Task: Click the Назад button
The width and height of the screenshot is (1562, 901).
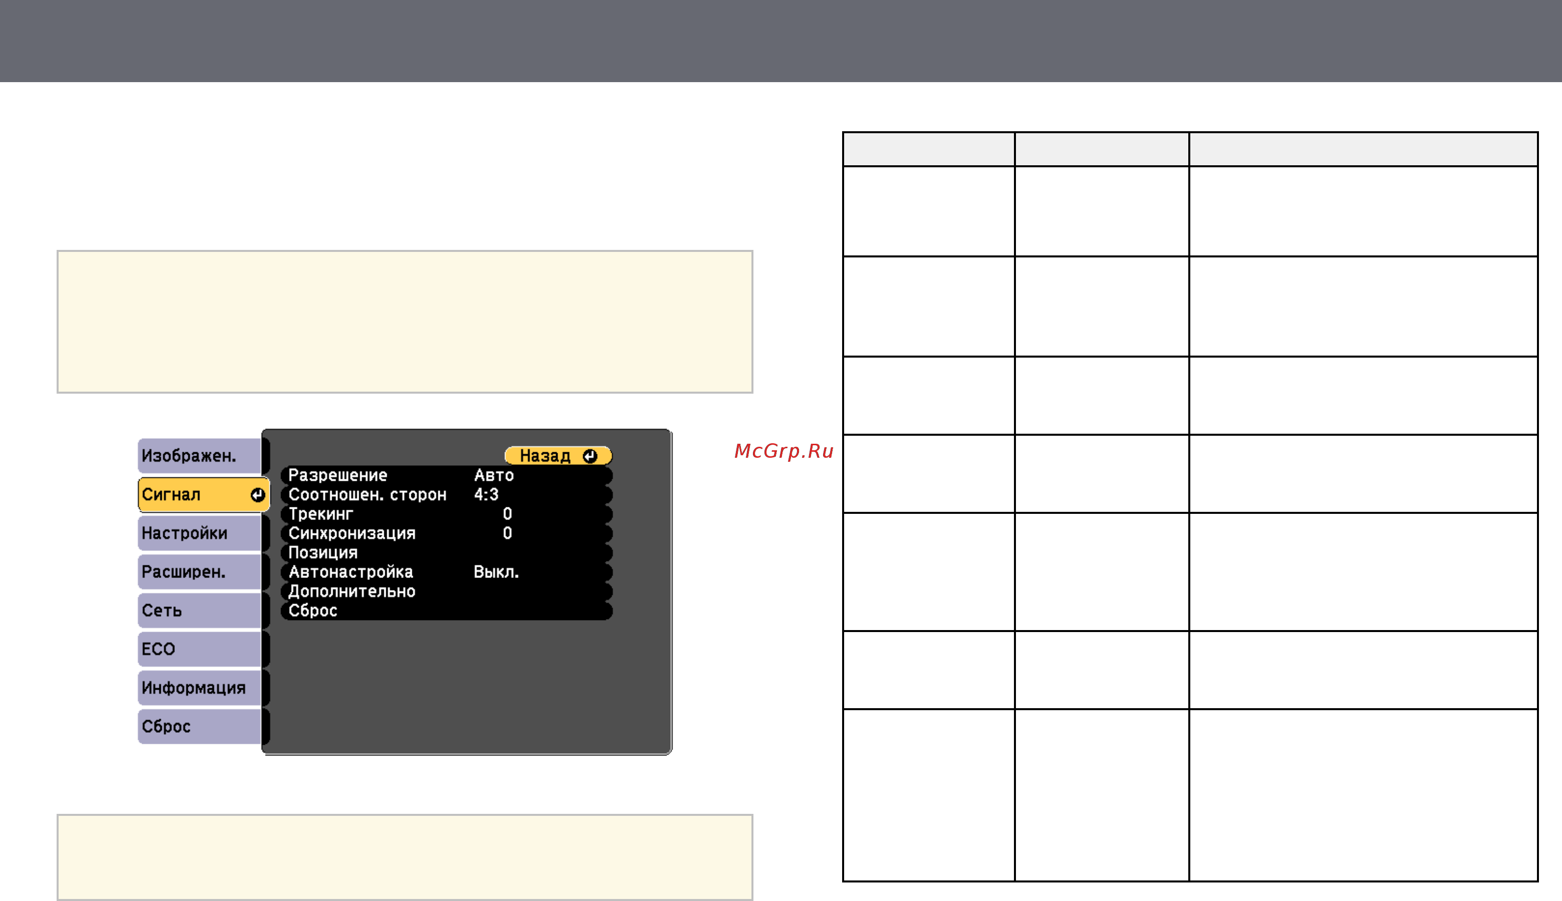Action: click(x=558, y=456)
